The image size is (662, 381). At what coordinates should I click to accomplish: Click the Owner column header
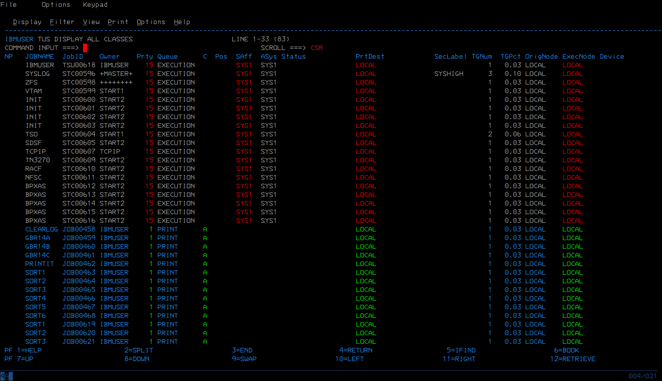pyautogui.click(x=109, y=56)
